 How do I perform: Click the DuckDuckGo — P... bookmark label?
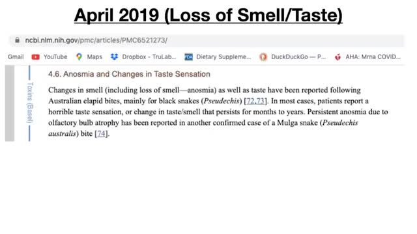298,57
